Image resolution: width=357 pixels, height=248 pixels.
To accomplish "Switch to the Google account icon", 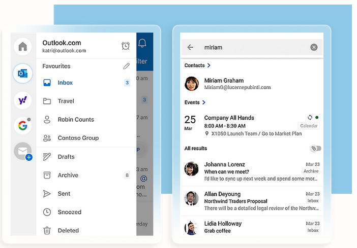I will coord(23,125).
